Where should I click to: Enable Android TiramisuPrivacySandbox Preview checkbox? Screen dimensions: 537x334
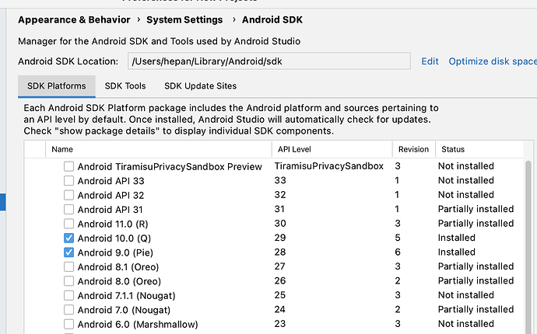click(x=69, y=166)
